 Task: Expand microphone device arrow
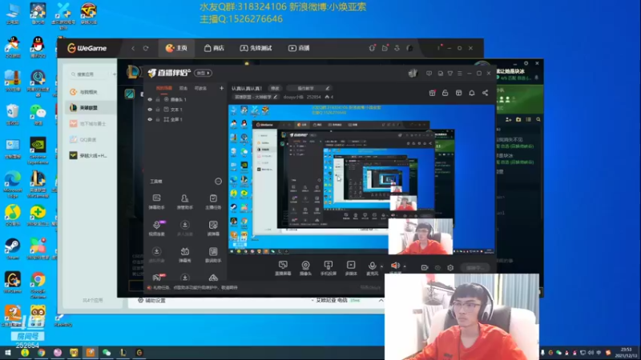click(381, 266)
